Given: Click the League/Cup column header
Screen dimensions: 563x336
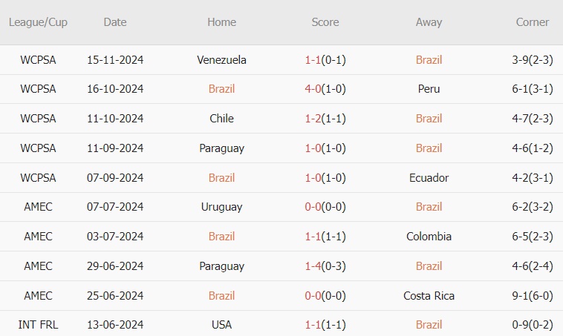Looking at the screenshot, I should (x=38, y=22).
